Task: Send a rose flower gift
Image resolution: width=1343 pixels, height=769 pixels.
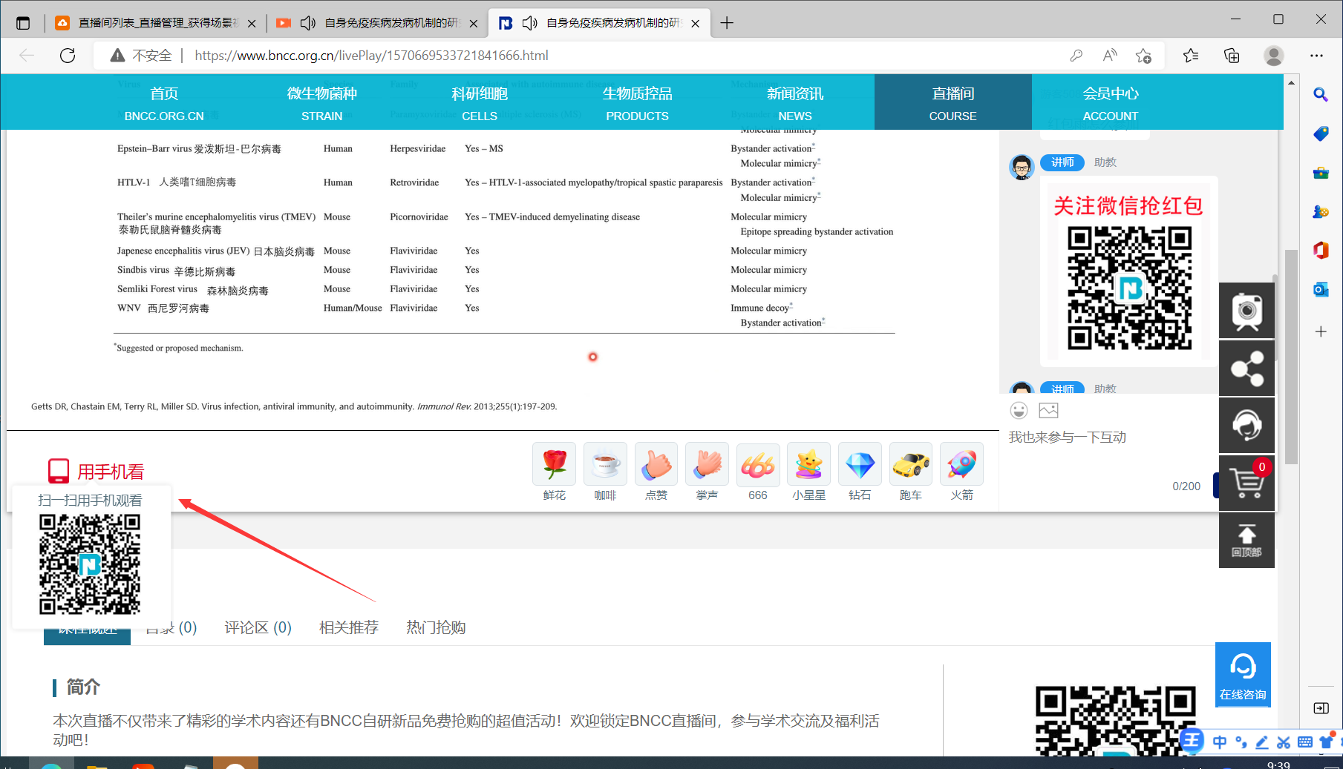Action: [554, 465]
